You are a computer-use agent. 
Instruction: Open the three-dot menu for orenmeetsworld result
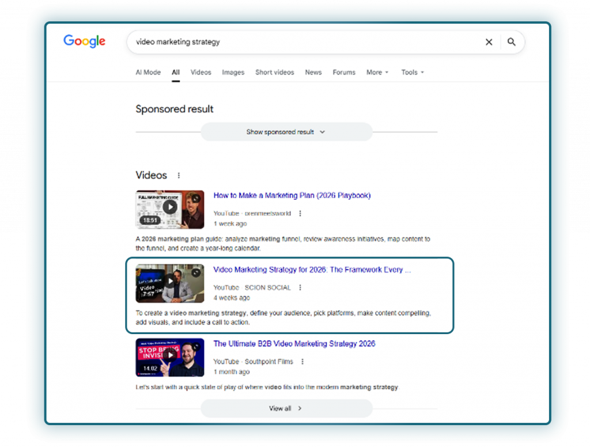click(300, 213)
